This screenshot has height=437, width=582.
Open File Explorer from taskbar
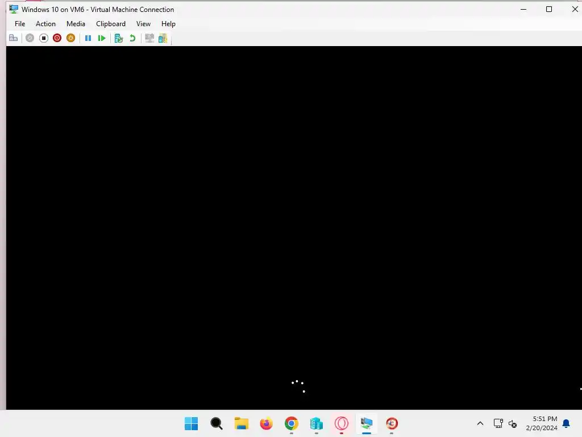click(x=241, y=423)
